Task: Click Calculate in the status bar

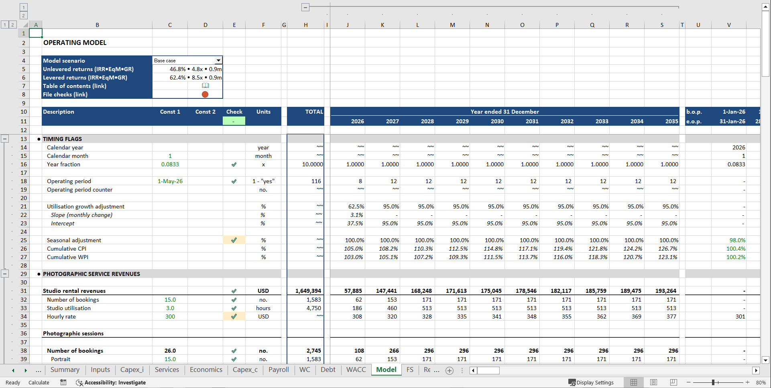Action: click(39, 382)
